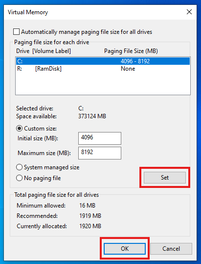Click the Drive [Volume Label] column header
The width and height of the screenshot is (201, 264).
[x=44, y=51]
